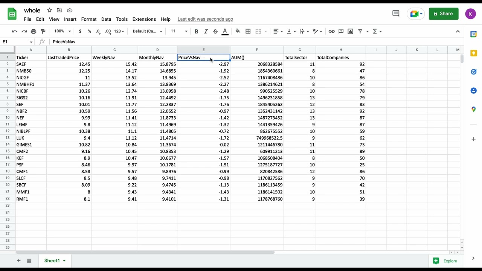Print the spreadsheet using printer icon
This screenshot has width=482, height=271.
tap(34, 31)
